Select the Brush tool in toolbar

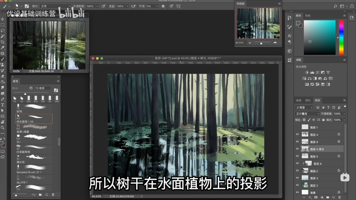(3, 59)
